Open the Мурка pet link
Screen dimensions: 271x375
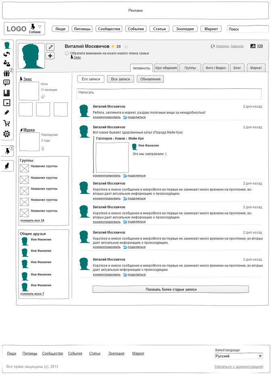pos(29,129)
